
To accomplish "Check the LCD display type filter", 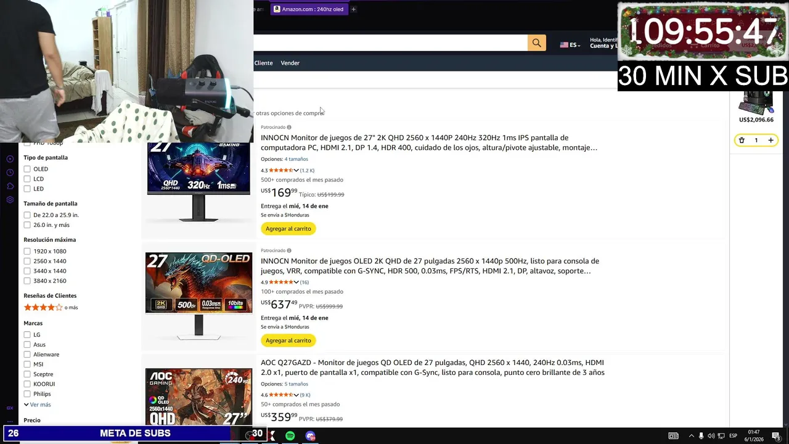I will pos(27,179).
